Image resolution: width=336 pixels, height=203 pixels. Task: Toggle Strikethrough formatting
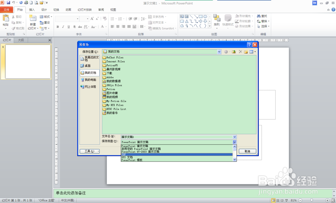click(80, 27)
